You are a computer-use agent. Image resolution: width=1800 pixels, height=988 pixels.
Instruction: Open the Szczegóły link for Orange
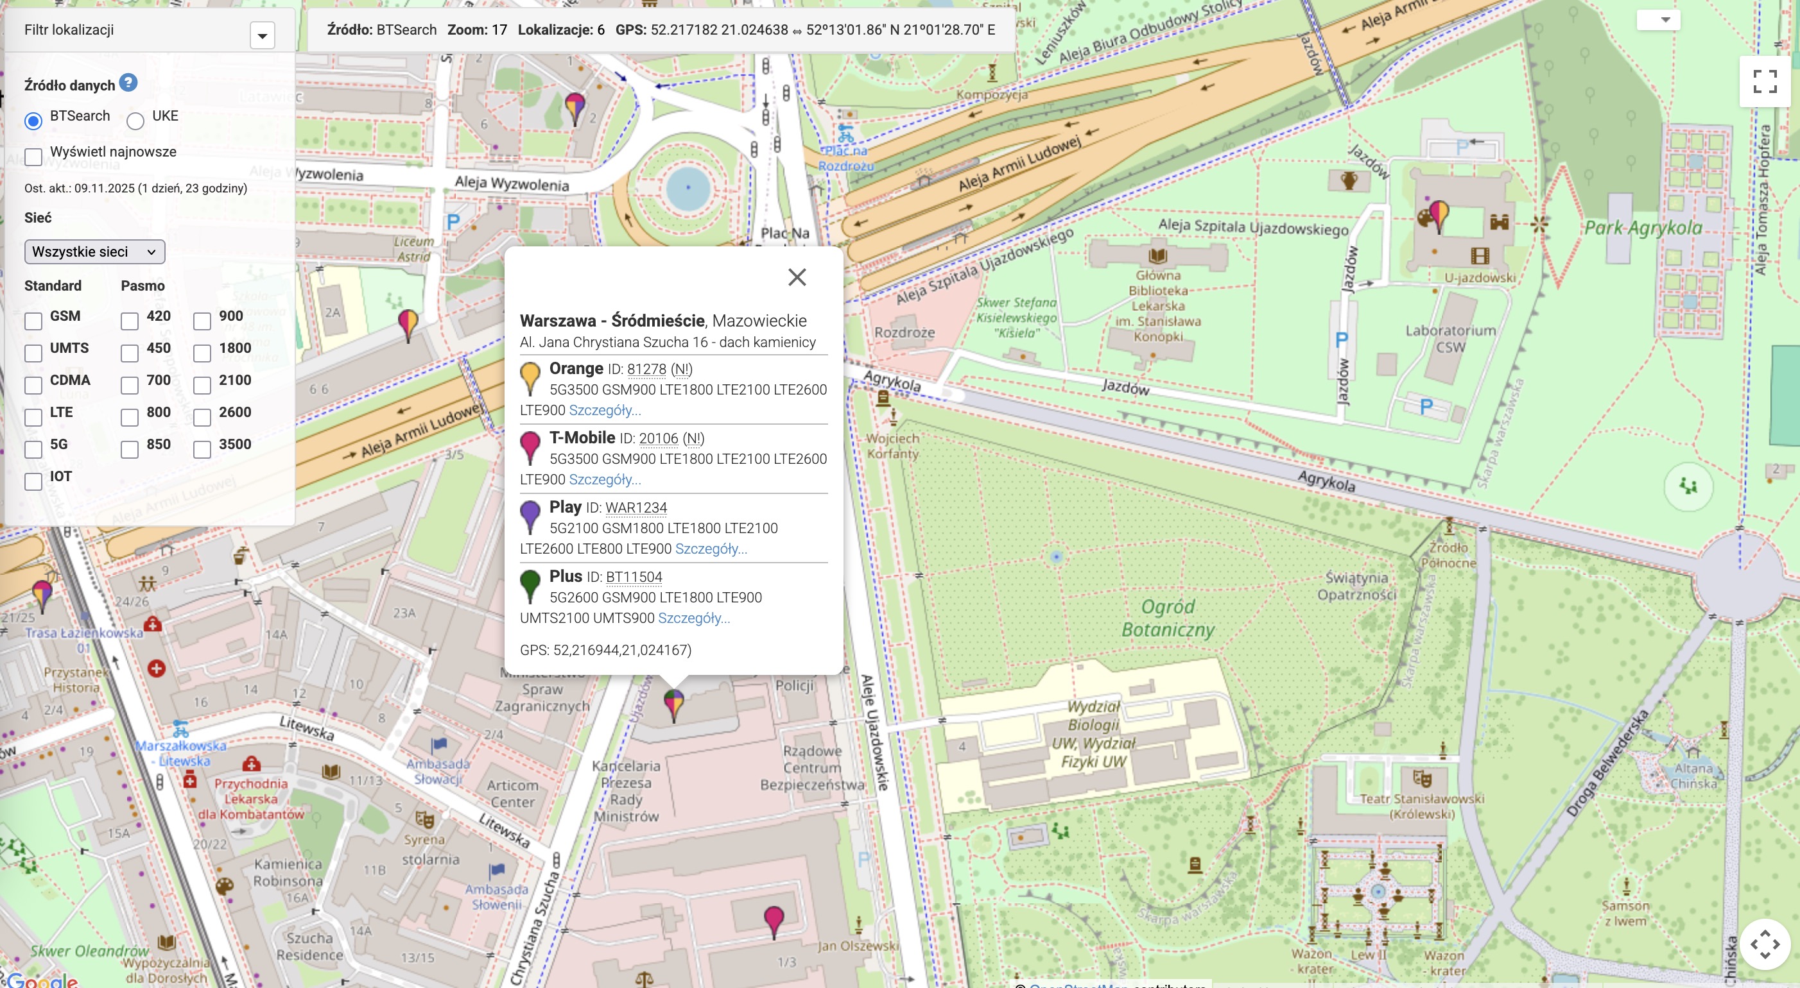pyautogui.click(x=605, y=411)
